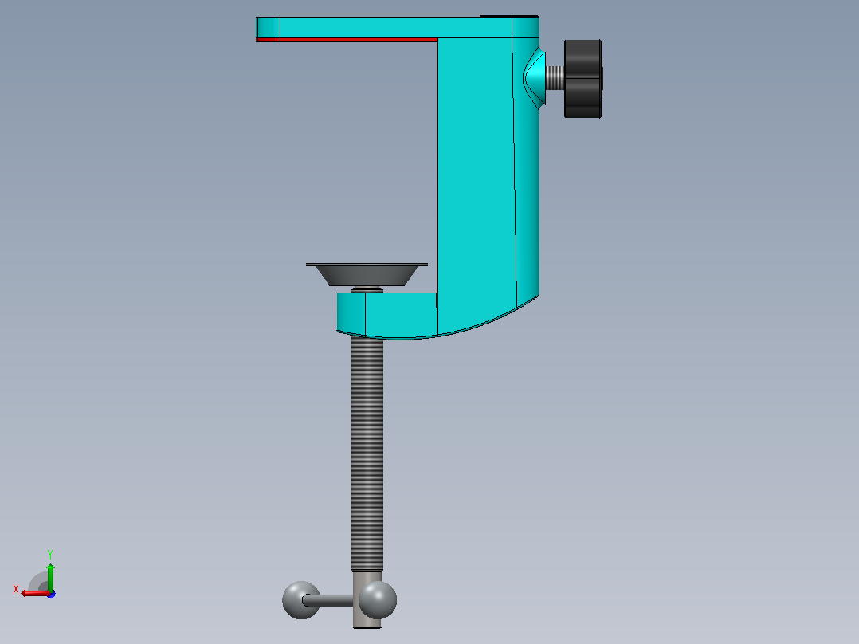Select the cyan lower jaw block
Image resolution: width=859 pixels, height=644 pixels.
coord(386,314)
